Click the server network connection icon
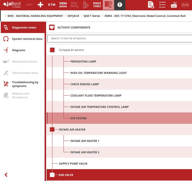This screenshot has height=181, width=192. coord(108,5)
